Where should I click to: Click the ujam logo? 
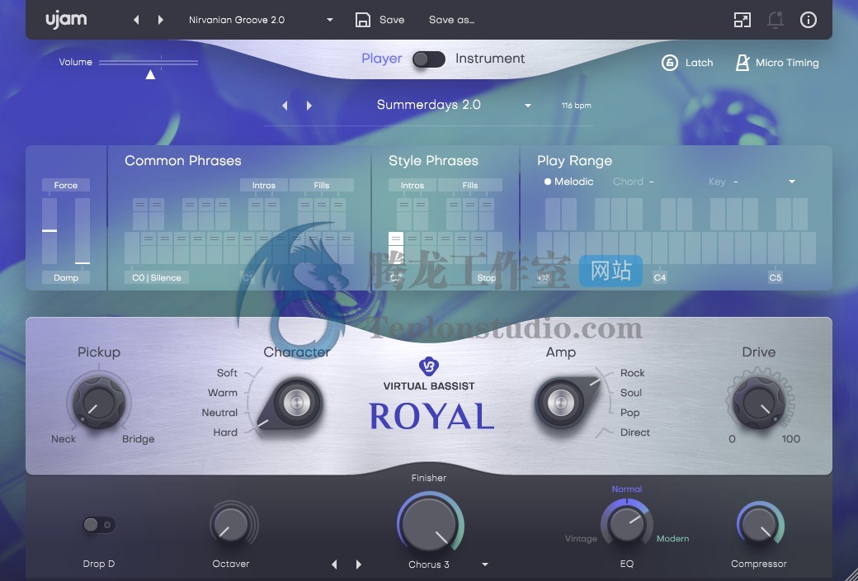coord(66,21)
